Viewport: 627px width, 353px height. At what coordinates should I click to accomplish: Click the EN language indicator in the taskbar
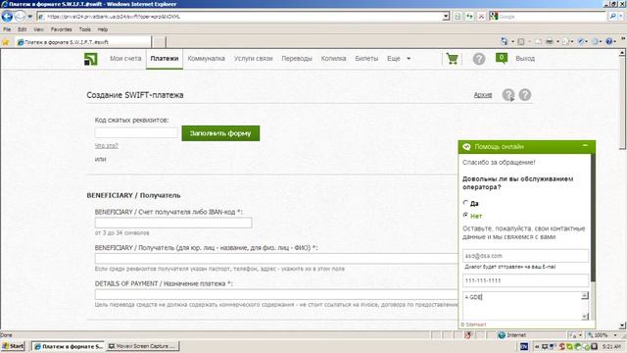coord(524,346)
